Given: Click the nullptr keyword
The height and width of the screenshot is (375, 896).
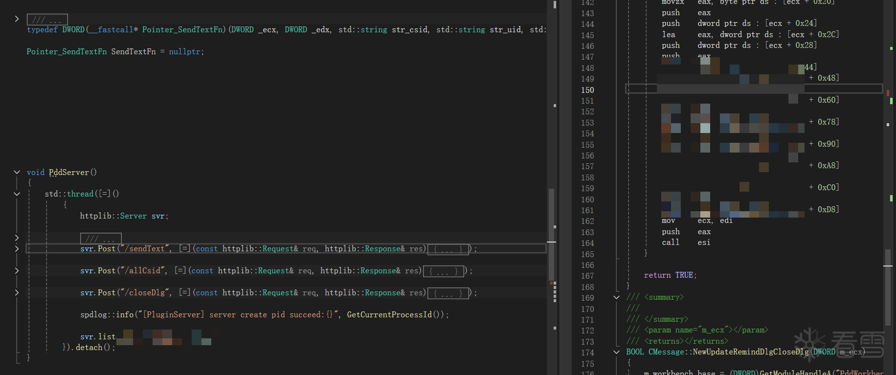Looking at the screenshot, I should pos(184,52).
